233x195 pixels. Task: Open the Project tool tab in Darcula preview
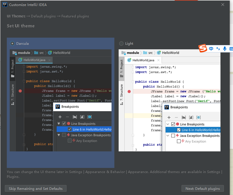click(13, 69)
